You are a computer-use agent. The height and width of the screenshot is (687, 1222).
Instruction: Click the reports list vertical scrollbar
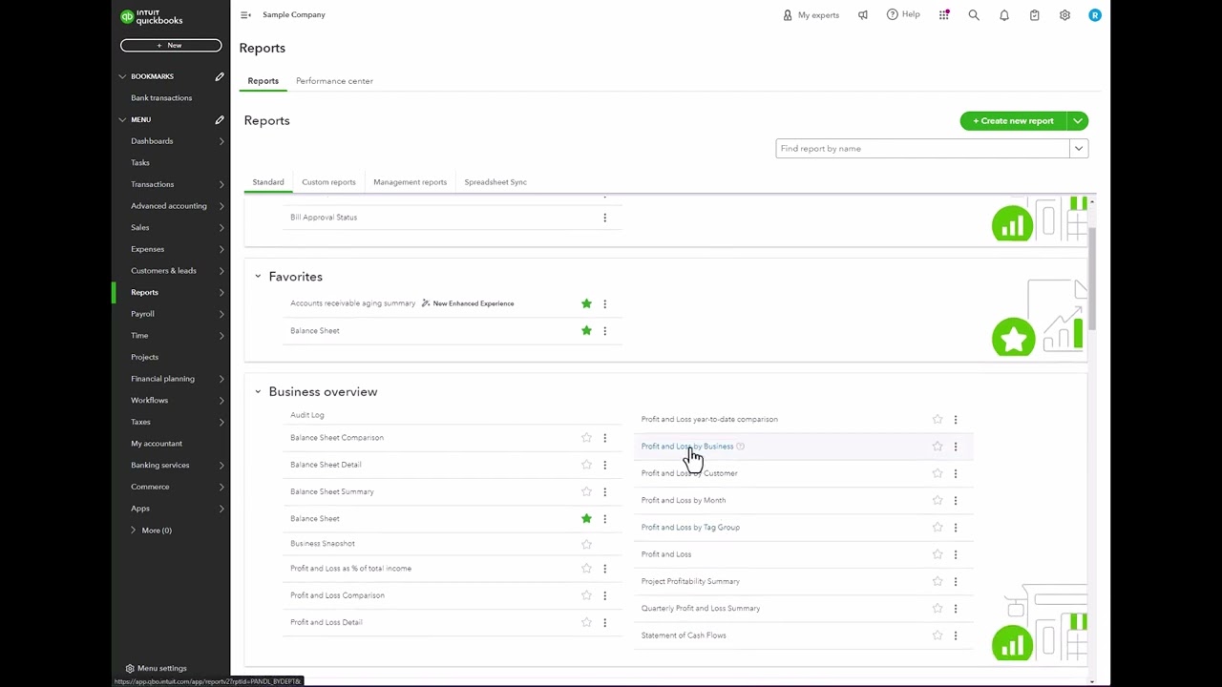(x=1092, y=281)
